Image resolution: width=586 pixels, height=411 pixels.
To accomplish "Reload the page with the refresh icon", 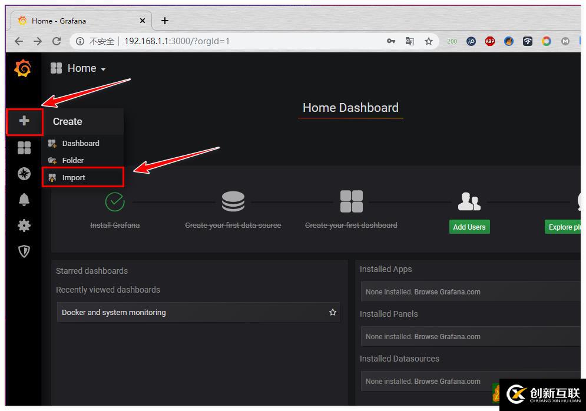I will [57, 41].
